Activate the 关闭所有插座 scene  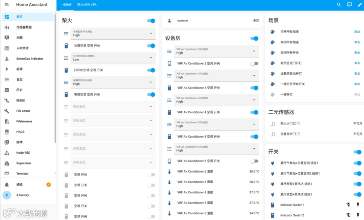click(x=357, y=42)
